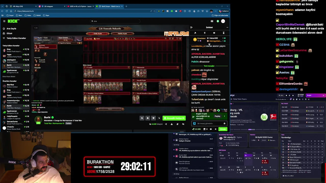Open options next to Paylaş button
326x183 pixels.
click(224, 116)
